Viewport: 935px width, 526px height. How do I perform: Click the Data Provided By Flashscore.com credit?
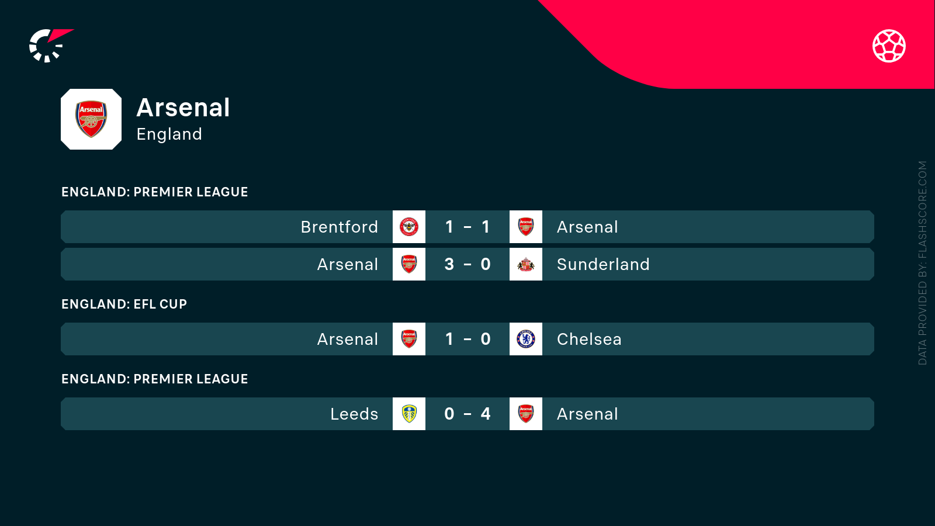pyautogui.click(x=923, y=263)
